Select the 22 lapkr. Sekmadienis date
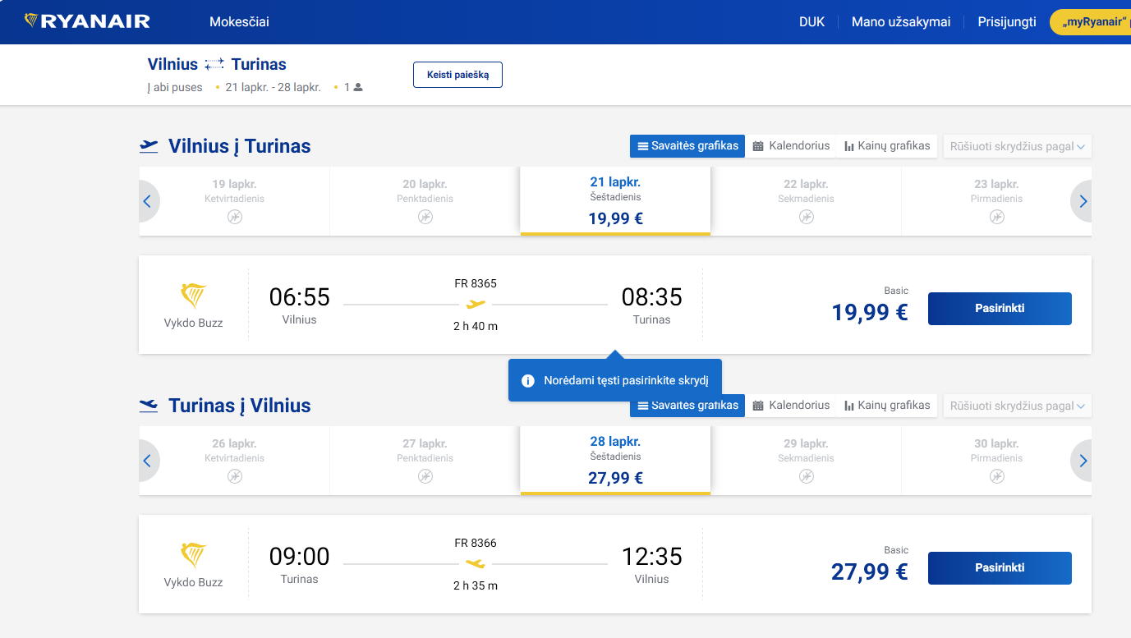 [x=806, y=201]
